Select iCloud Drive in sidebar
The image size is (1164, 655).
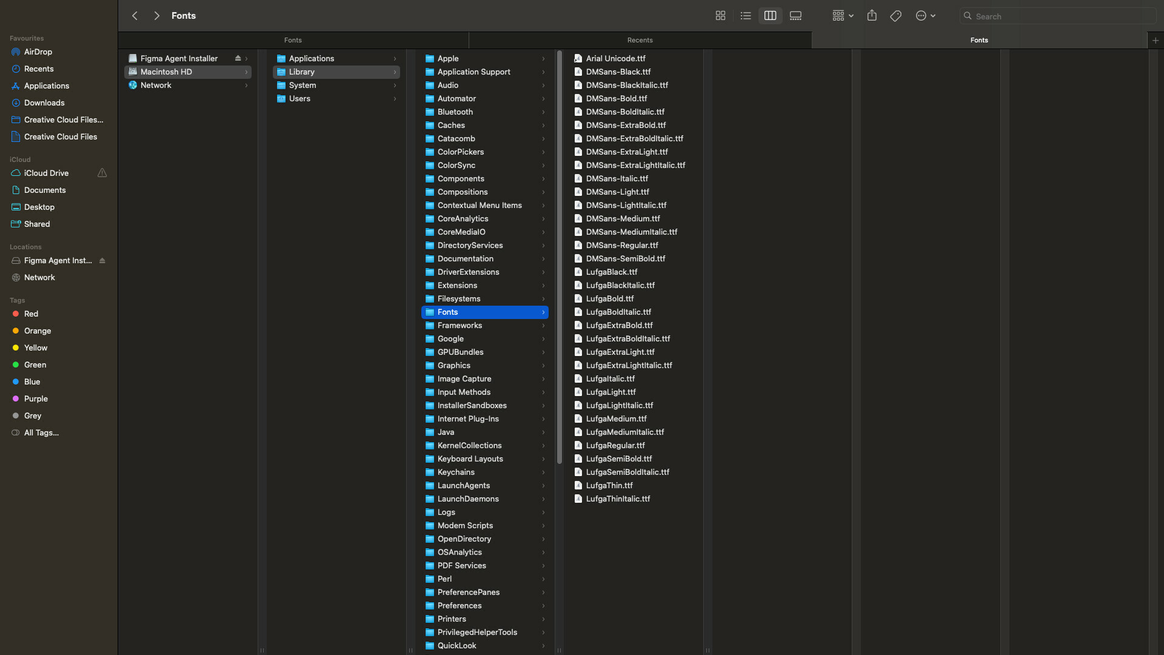[x=46, y=173]
